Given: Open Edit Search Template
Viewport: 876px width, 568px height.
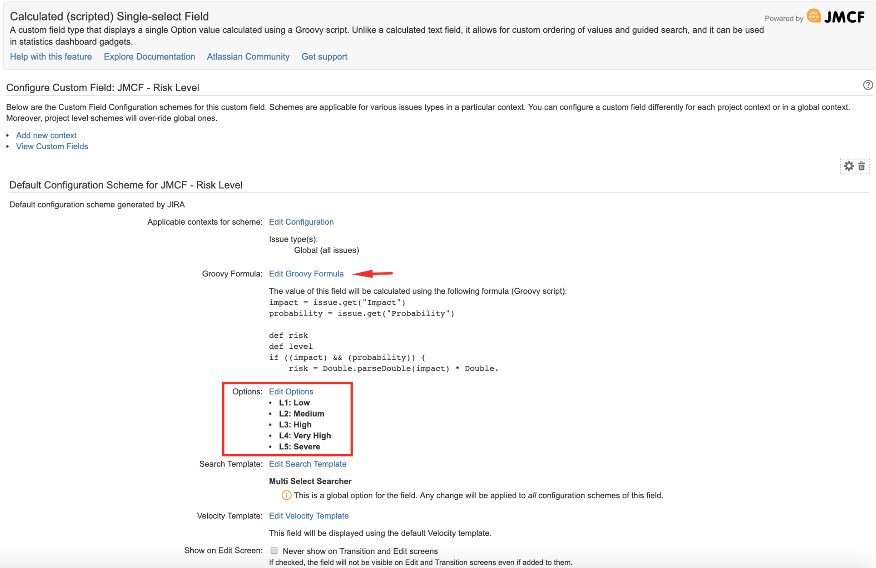Looking at the screenshot, I should (308, 464).
